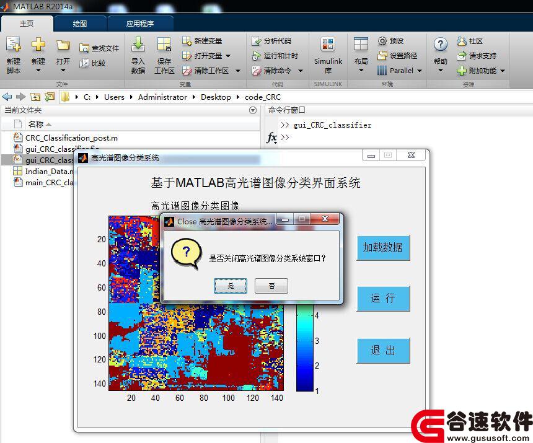The width and height of the screenshot is (533, 443).
Task: Click 退出 exit button
Action: point(383,351)
